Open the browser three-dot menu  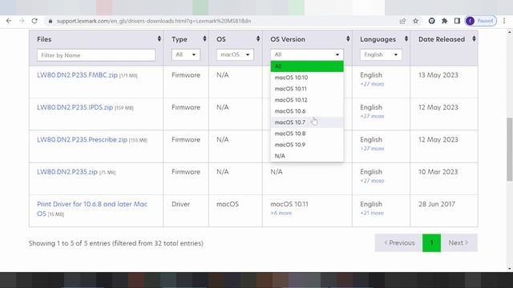[504, 21]
